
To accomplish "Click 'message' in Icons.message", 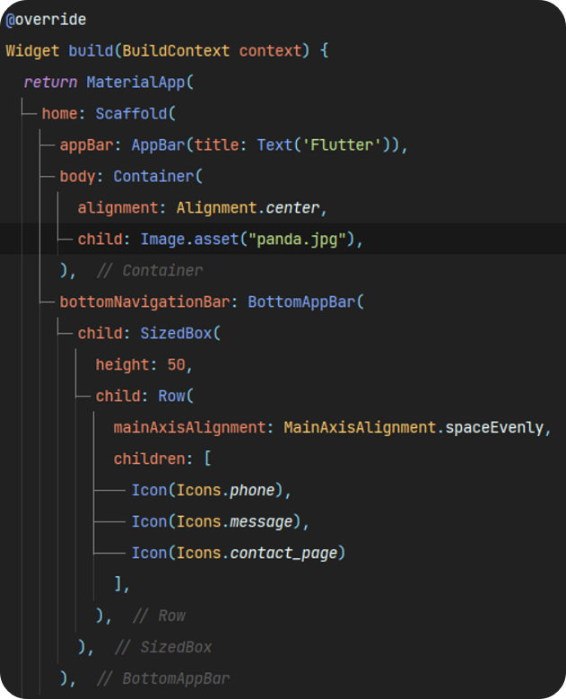I will coord(261,522).
